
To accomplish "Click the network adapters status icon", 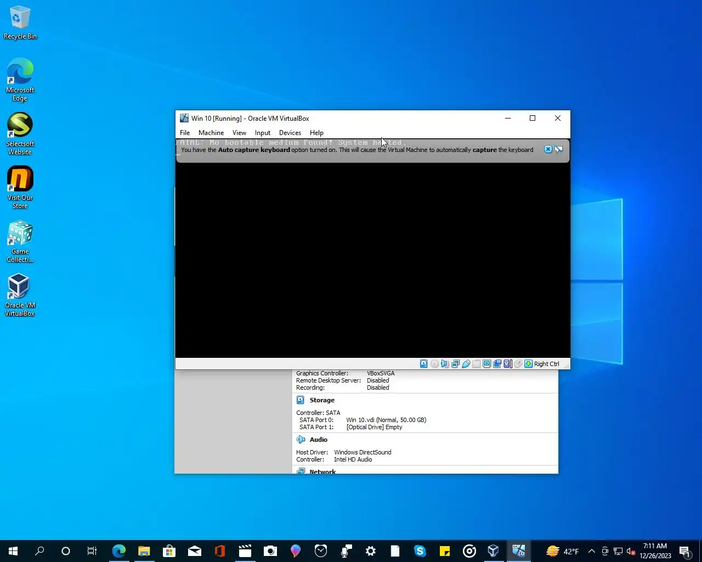I will [455, 364].
